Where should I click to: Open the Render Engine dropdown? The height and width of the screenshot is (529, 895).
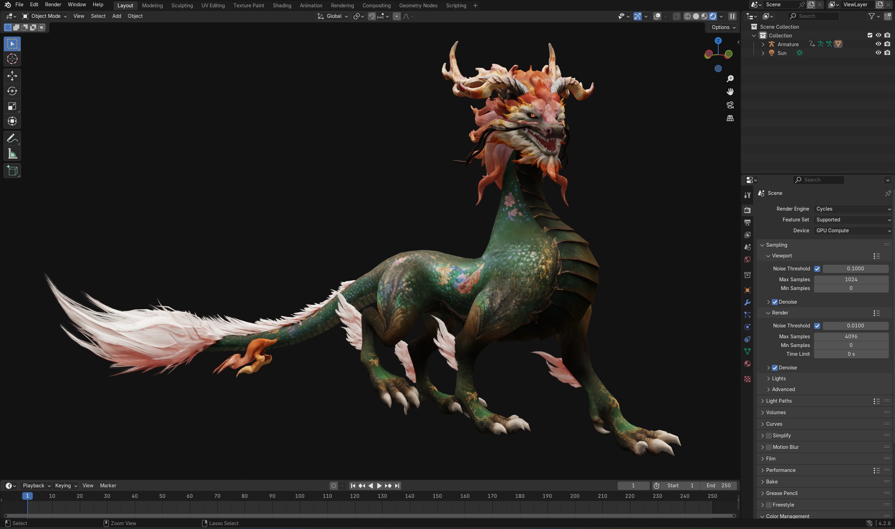(x=853, y=209)
